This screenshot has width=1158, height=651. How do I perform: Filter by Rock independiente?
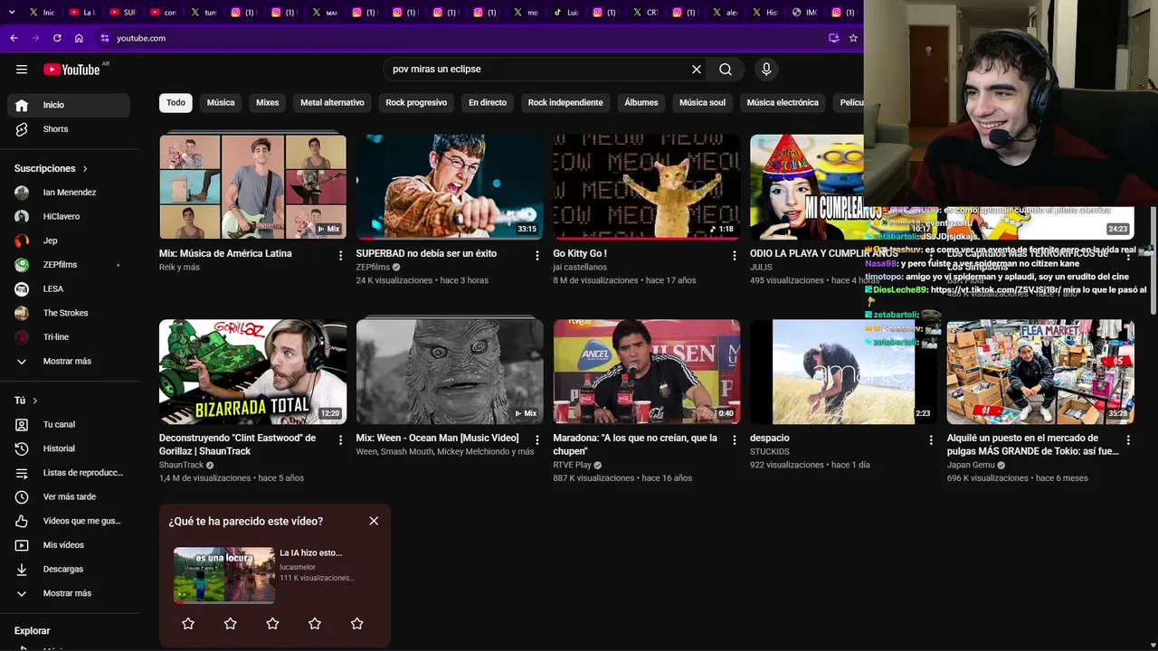pyautogui.click(x=565, y=103)
